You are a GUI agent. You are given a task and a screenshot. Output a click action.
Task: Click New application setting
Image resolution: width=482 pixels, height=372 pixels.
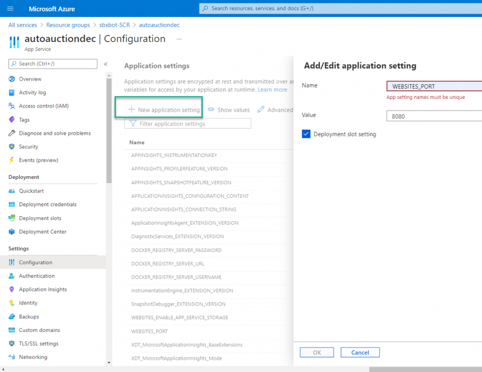pos(164,110)
